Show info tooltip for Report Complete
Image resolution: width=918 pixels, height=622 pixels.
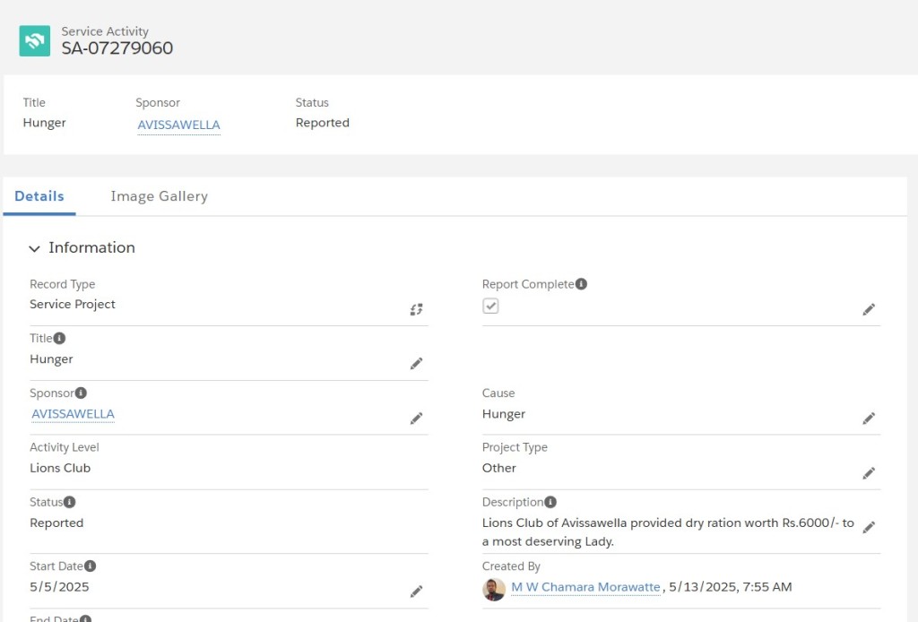click(x=581, y=284)
